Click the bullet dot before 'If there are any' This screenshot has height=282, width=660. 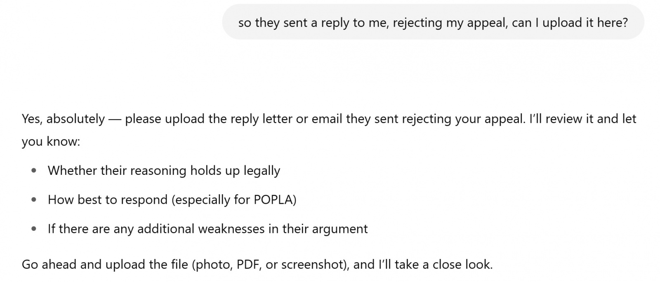point(34,229)
